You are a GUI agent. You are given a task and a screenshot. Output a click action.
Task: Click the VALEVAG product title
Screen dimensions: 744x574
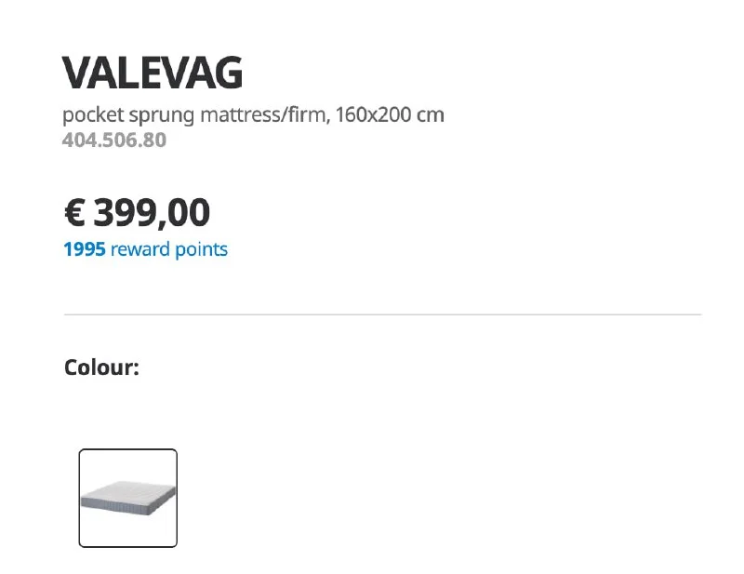pyautogui.click(x=153, y=73)
